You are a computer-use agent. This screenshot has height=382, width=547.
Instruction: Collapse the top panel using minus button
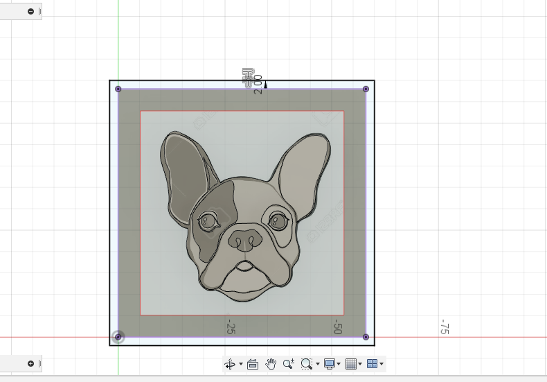[x=30, y=12]
